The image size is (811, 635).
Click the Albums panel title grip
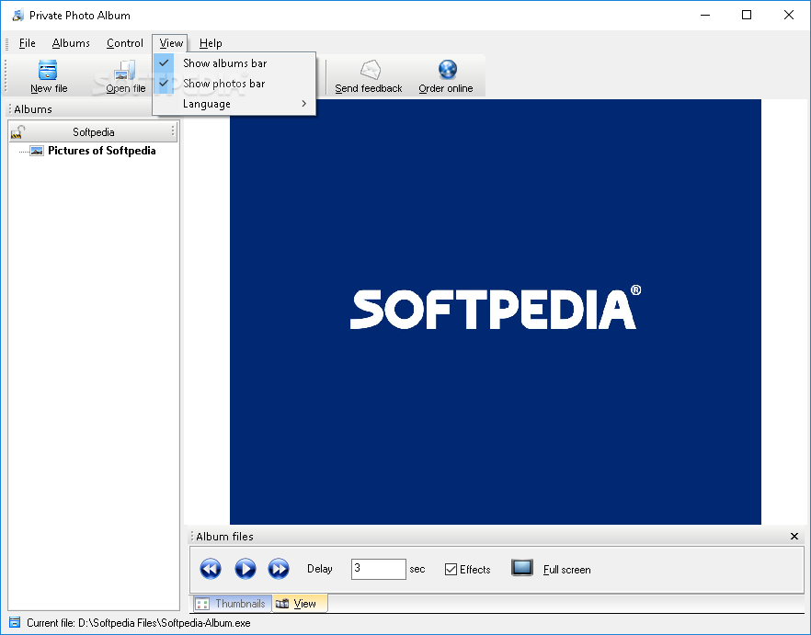tap(10, 109)
